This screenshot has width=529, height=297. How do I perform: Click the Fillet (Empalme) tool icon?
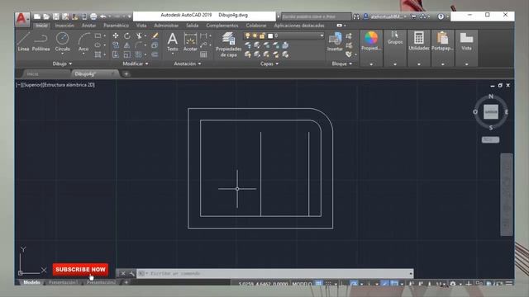139,45
